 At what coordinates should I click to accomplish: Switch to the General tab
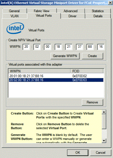pos(14,11)
